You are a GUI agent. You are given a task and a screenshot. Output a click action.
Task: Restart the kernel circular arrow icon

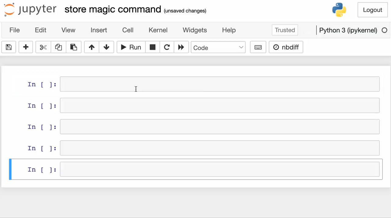167,47
